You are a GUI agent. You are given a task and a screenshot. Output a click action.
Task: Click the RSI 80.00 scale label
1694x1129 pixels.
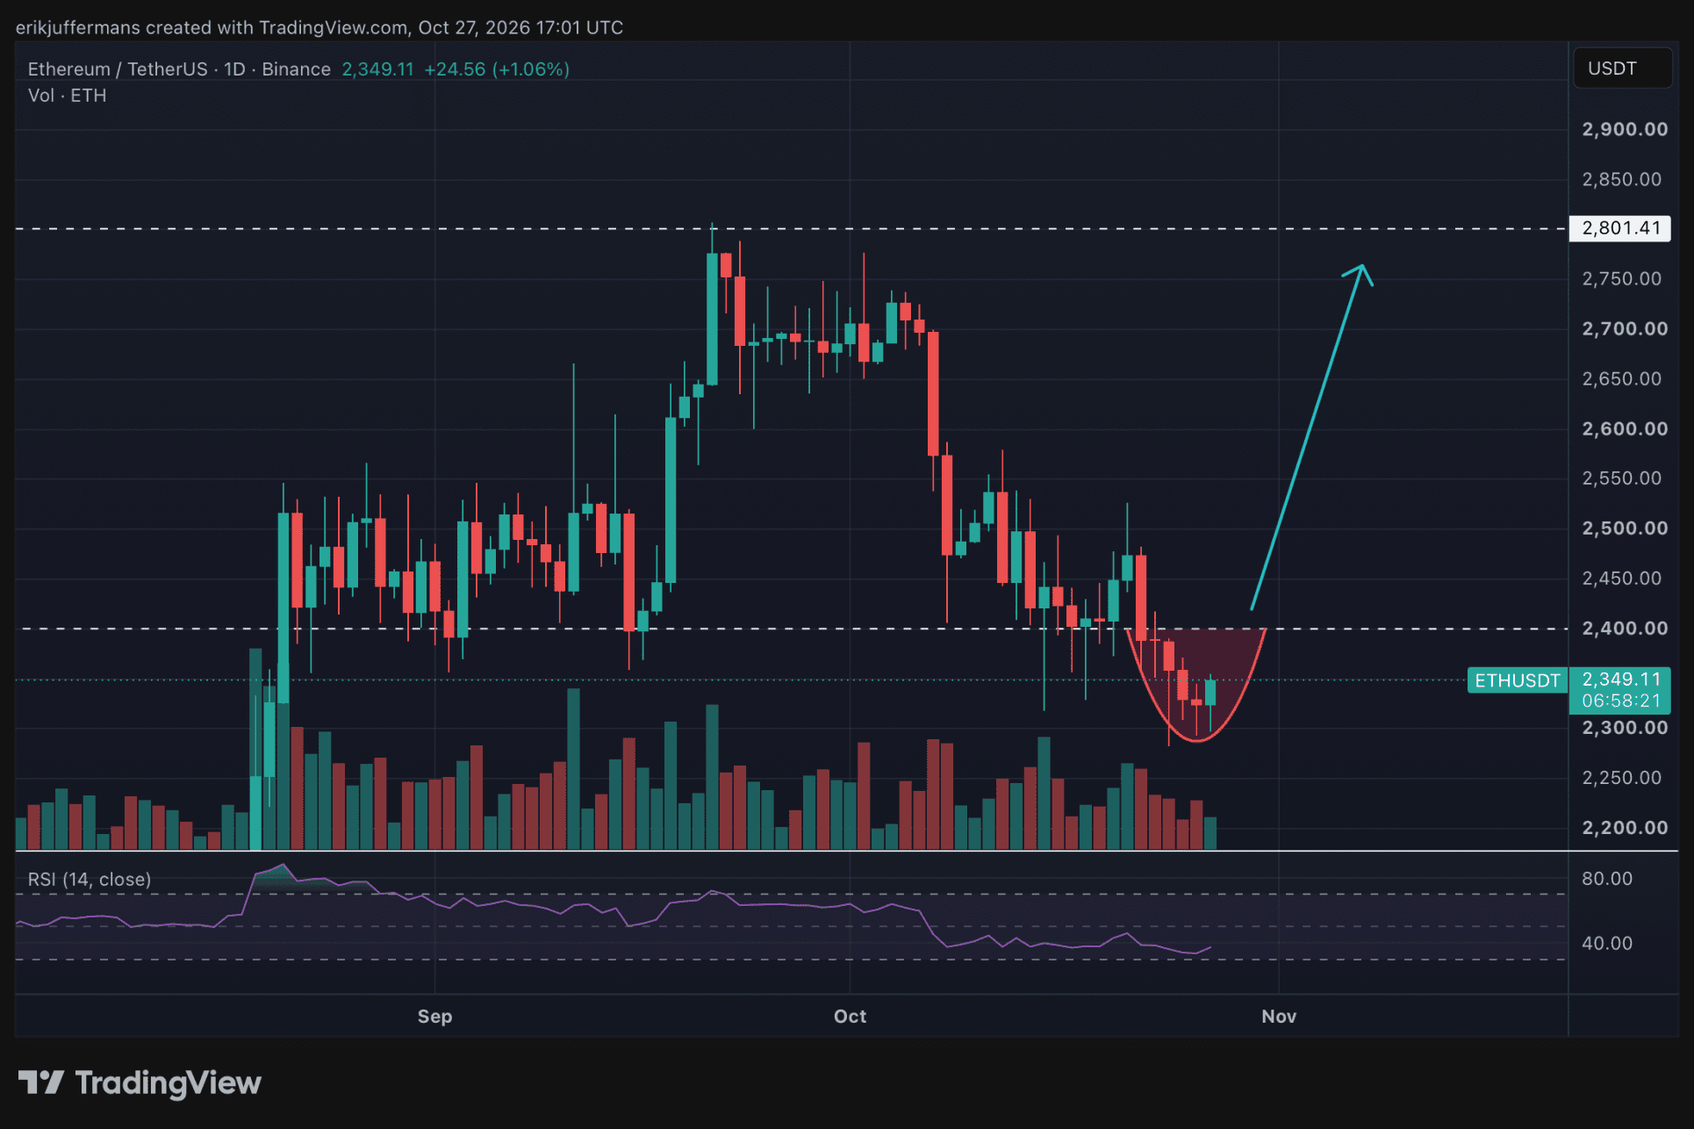click(1606, 879)
